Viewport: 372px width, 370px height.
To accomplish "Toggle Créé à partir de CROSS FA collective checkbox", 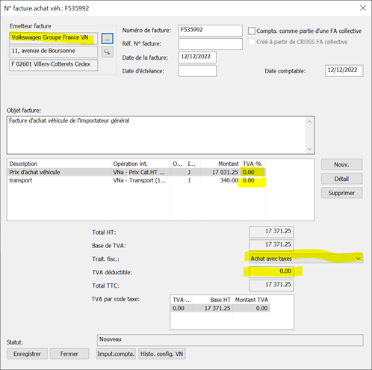I will (x=252, y=42).
